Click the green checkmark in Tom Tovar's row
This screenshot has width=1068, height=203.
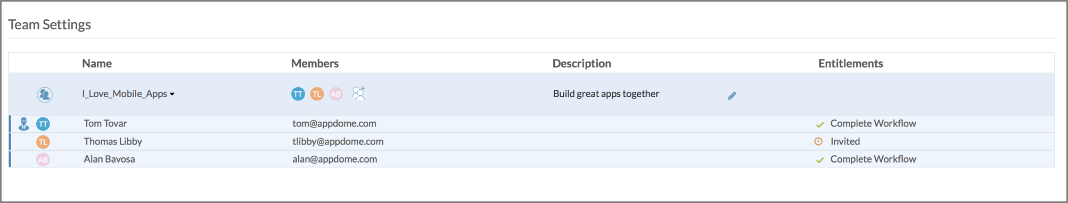click(x=820, y=125)
